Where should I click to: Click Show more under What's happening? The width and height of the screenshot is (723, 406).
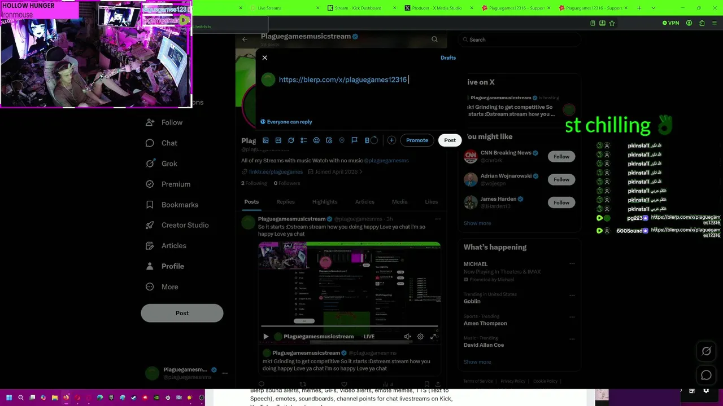tap(477, 362)
